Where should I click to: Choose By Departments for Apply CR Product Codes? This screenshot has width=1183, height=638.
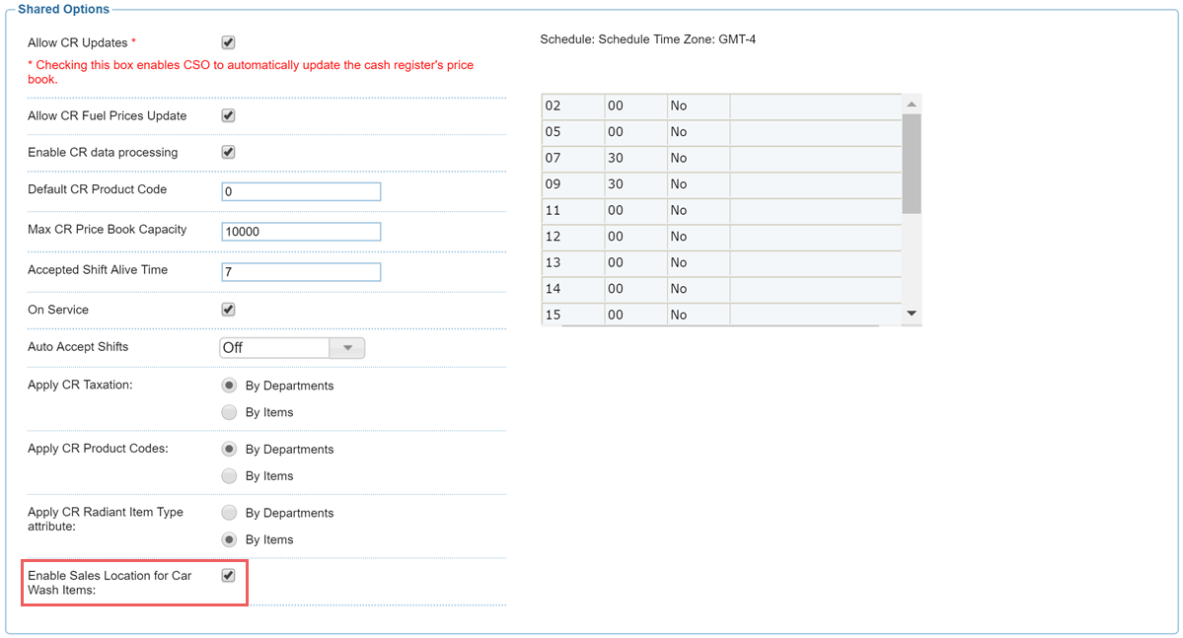[229, 449]
